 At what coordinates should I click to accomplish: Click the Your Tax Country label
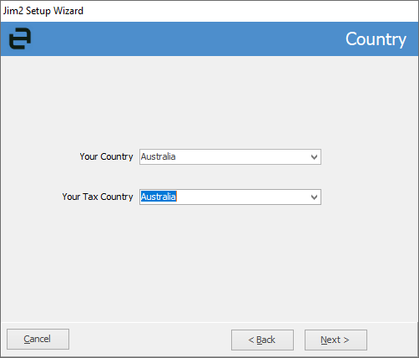pyautogui.click(x=98, y=197)
